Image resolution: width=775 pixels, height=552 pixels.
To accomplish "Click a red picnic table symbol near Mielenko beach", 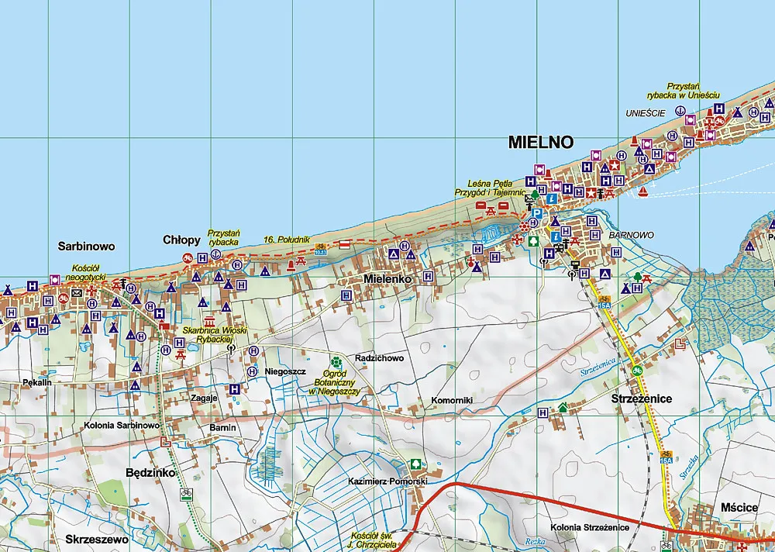I will click(x=301, y=260).
